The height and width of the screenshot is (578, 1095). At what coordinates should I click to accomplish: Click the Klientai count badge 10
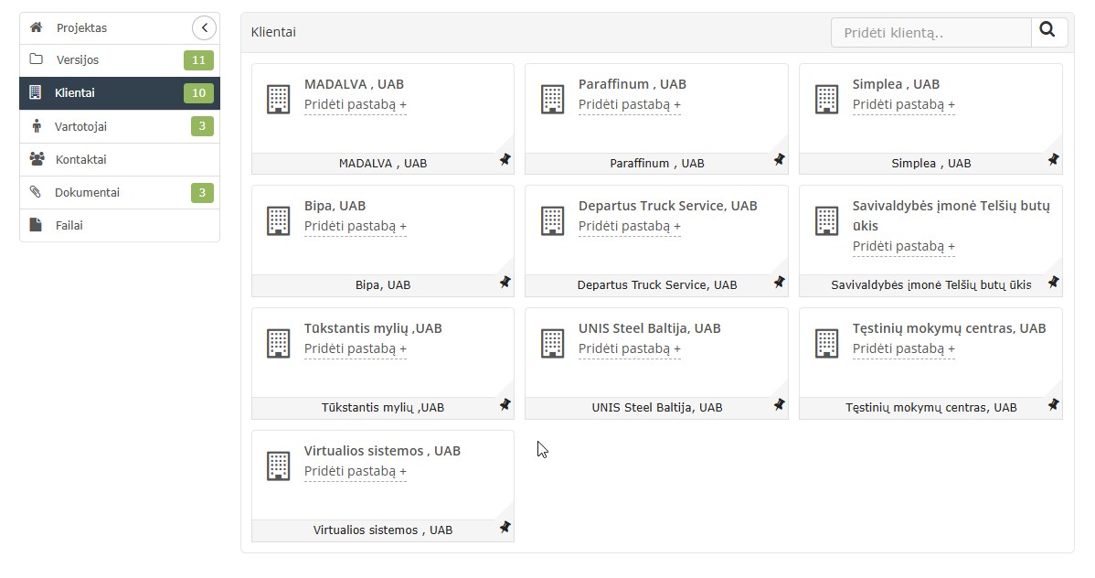tap(198, 93)
